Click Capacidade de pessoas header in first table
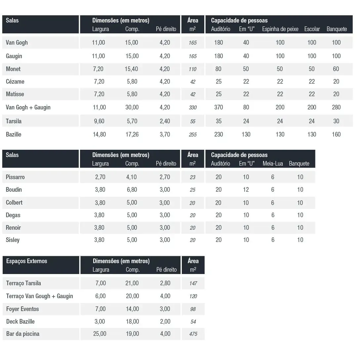 coord(239,20)
